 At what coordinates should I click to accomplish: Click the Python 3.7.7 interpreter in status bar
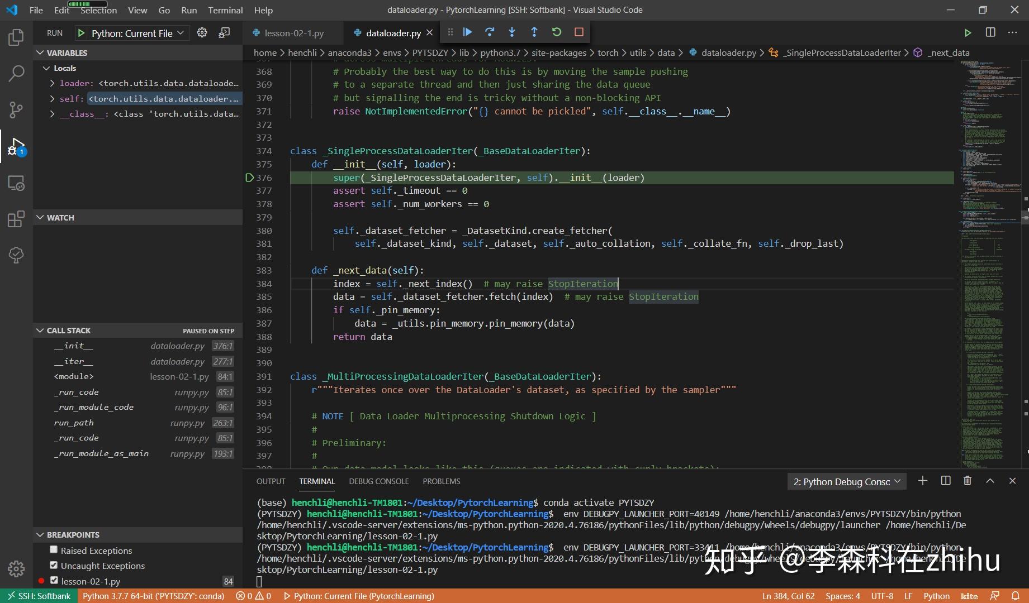click(153, 596)
